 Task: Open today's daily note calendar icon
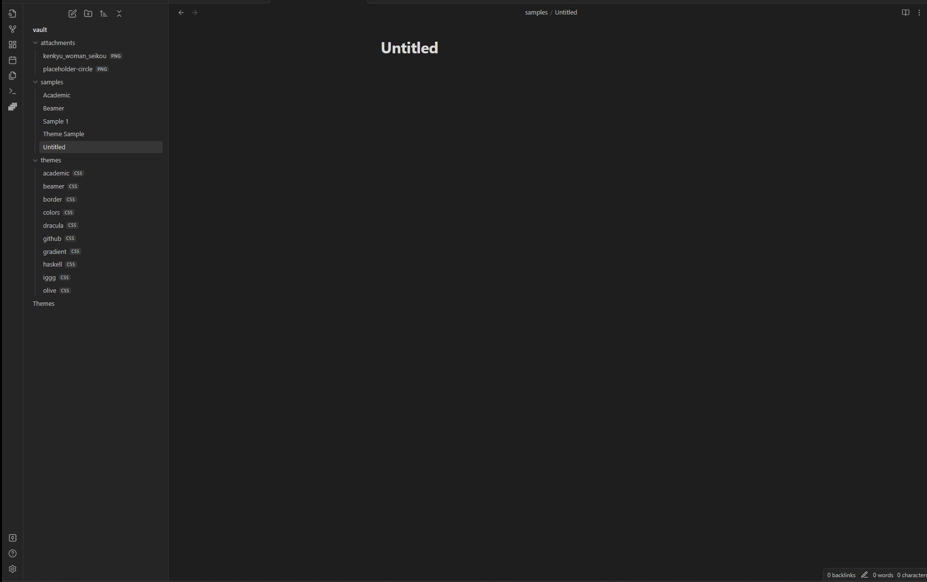pos(13,60)
